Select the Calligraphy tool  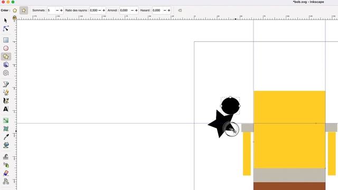(6, 101)
